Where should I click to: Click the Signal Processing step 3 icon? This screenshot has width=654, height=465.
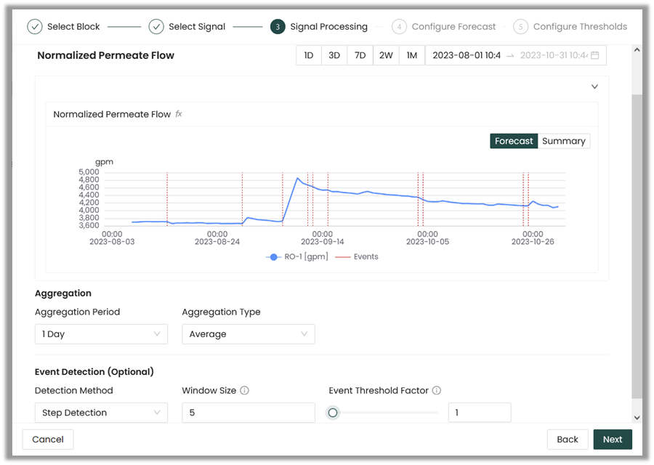point(278,27)
